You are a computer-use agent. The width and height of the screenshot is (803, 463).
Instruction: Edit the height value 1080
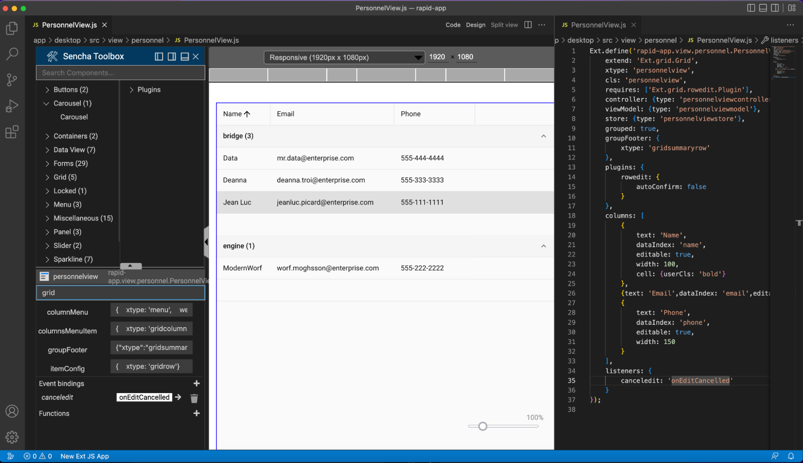click(466, 57)
